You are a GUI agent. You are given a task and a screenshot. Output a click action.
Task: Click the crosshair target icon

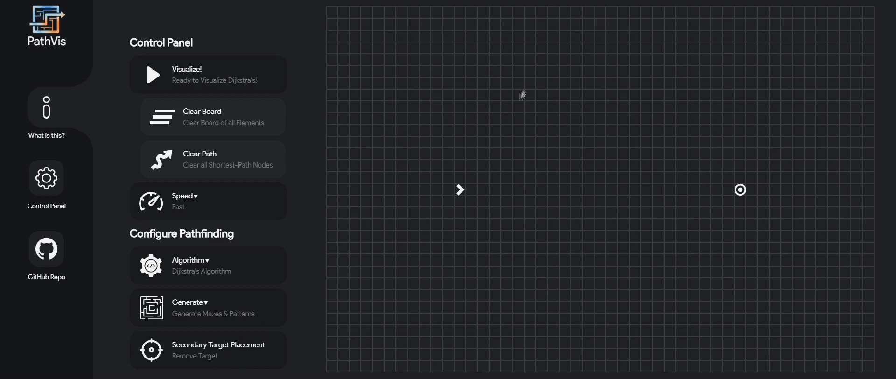click(151, 350)
